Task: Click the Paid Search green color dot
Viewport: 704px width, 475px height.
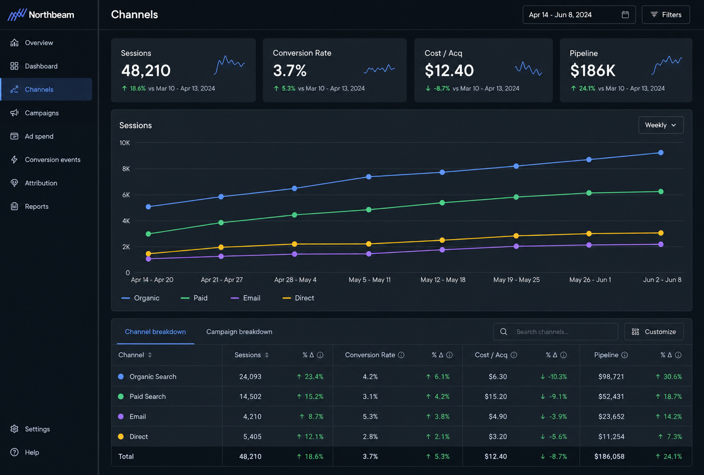Action: [x=121, y=396]
